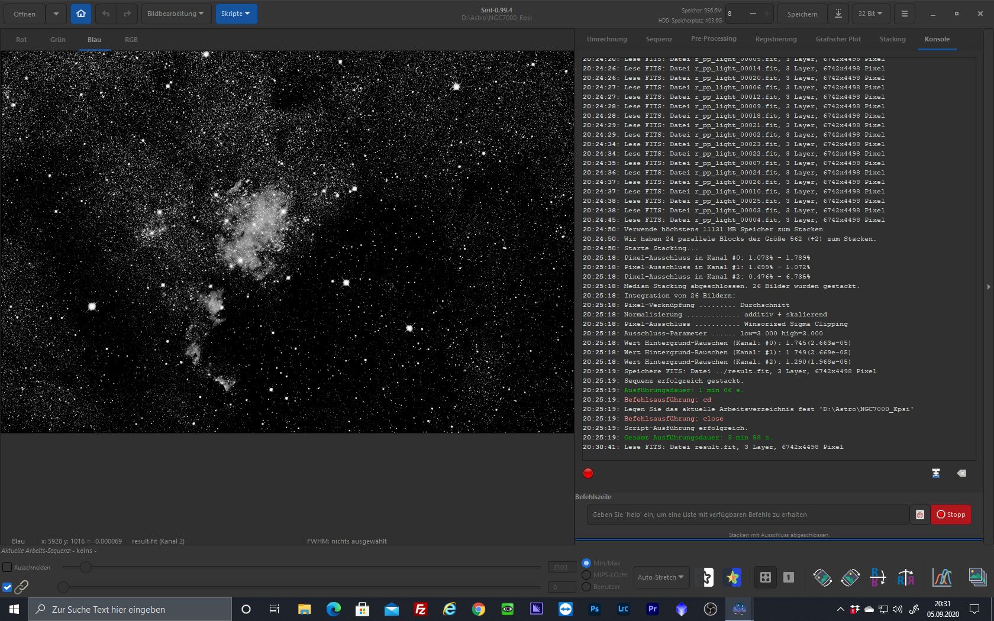Open the Auto-Stretch display mode dropdown
The image size is (994, 621).
(661, 577)
